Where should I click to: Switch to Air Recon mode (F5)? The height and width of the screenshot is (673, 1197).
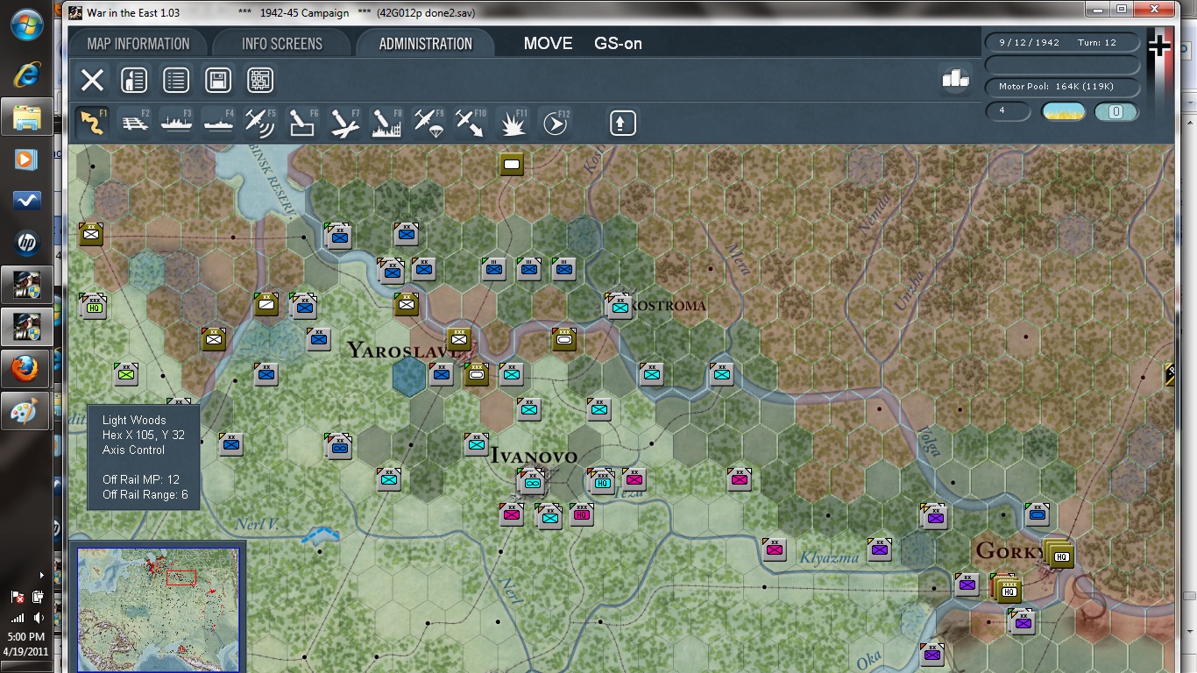[x=260, y=123]
